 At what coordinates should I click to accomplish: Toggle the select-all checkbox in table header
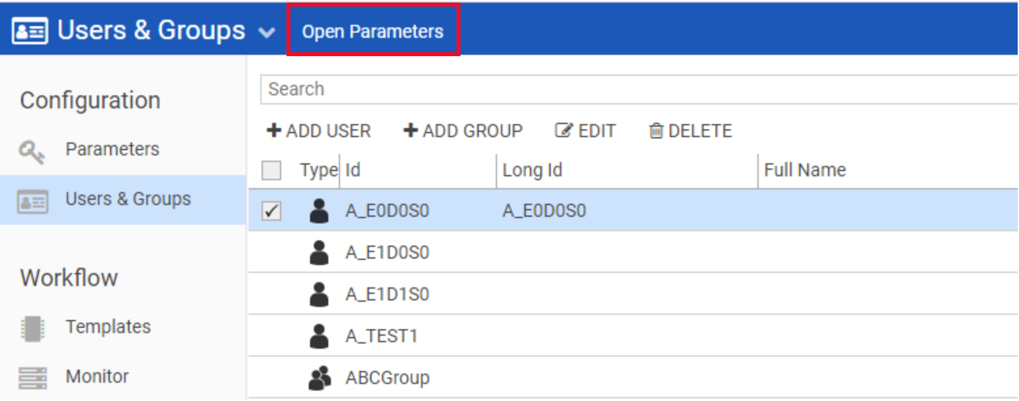click(271, 171)
